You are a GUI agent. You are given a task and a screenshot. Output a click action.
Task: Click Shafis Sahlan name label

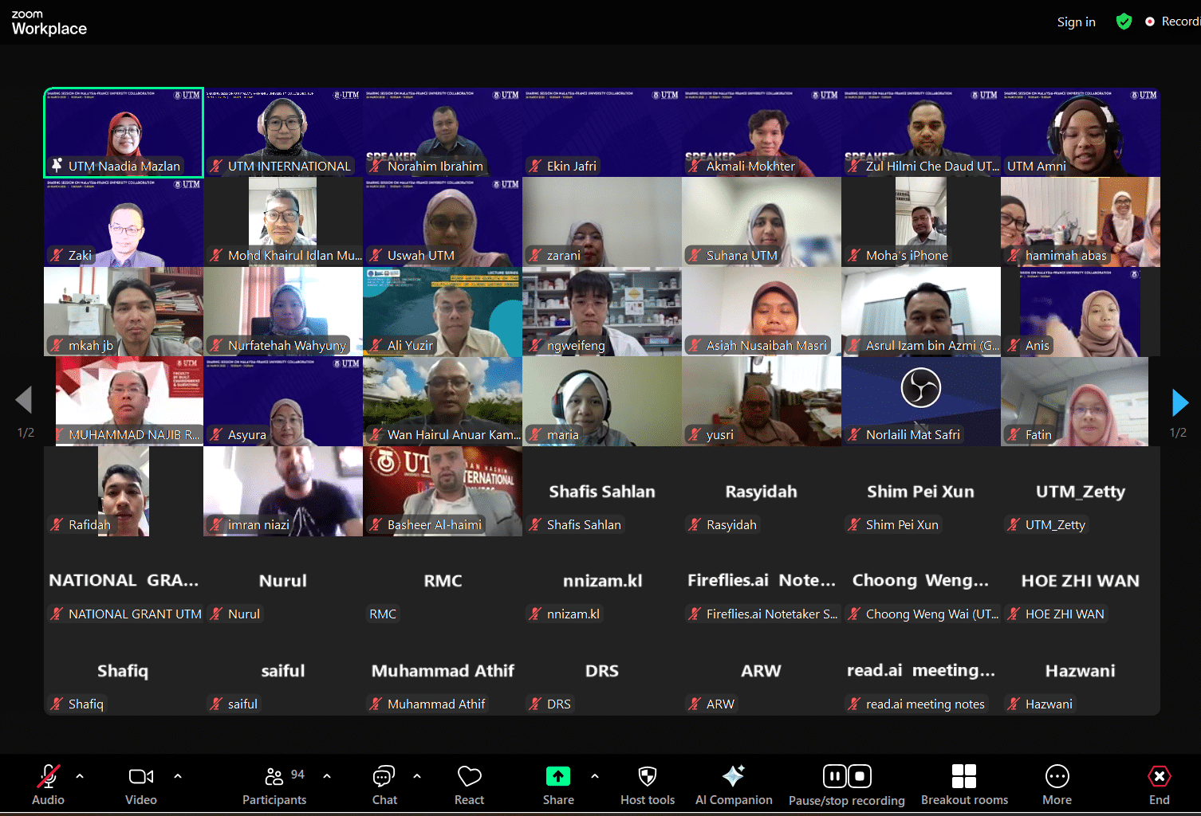[584, 525]
